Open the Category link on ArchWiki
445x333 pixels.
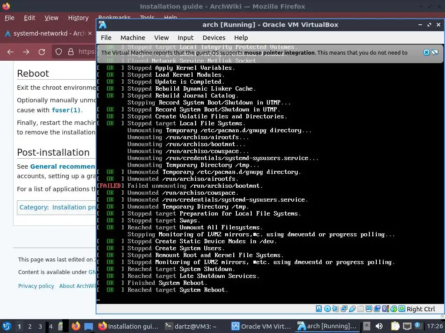click(33, 207)
